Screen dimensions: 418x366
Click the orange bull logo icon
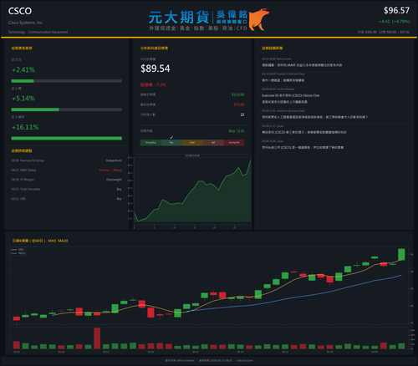(x=258, y=19)
